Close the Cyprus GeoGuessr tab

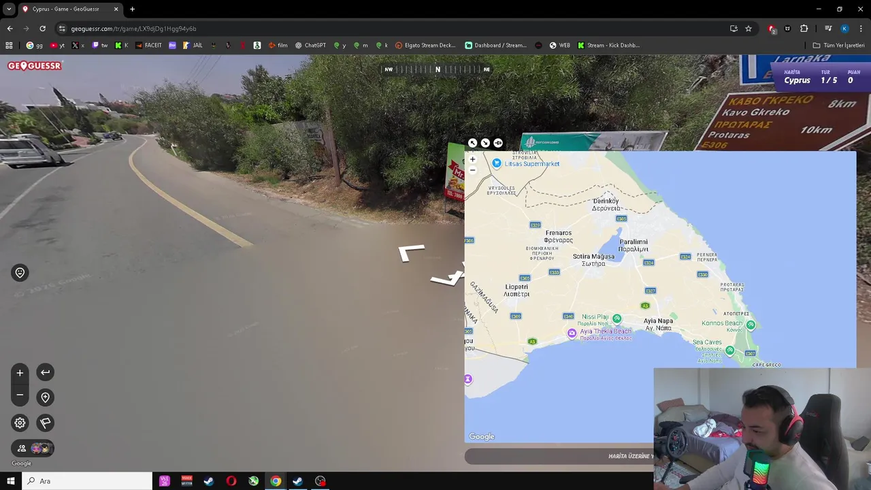116,9
